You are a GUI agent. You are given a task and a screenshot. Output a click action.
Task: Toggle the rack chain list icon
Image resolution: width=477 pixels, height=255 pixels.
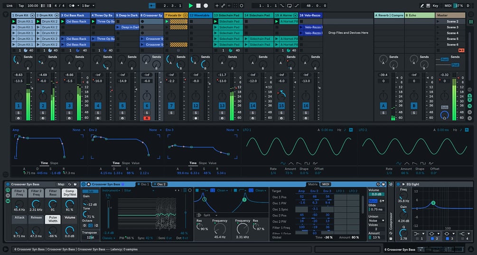tap(8, 196)
